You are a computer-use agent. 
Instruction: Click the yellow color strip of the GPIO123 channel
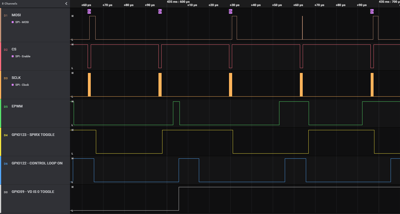tap(1, 142)
